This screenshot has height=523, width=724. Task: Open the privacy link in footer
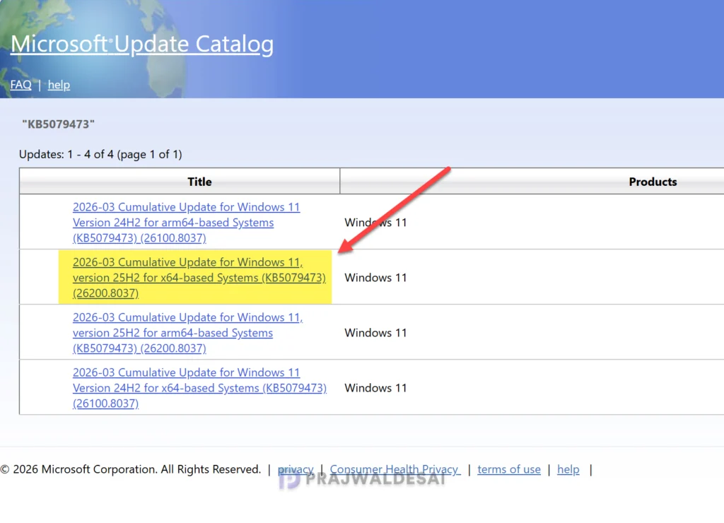point(296,469)
